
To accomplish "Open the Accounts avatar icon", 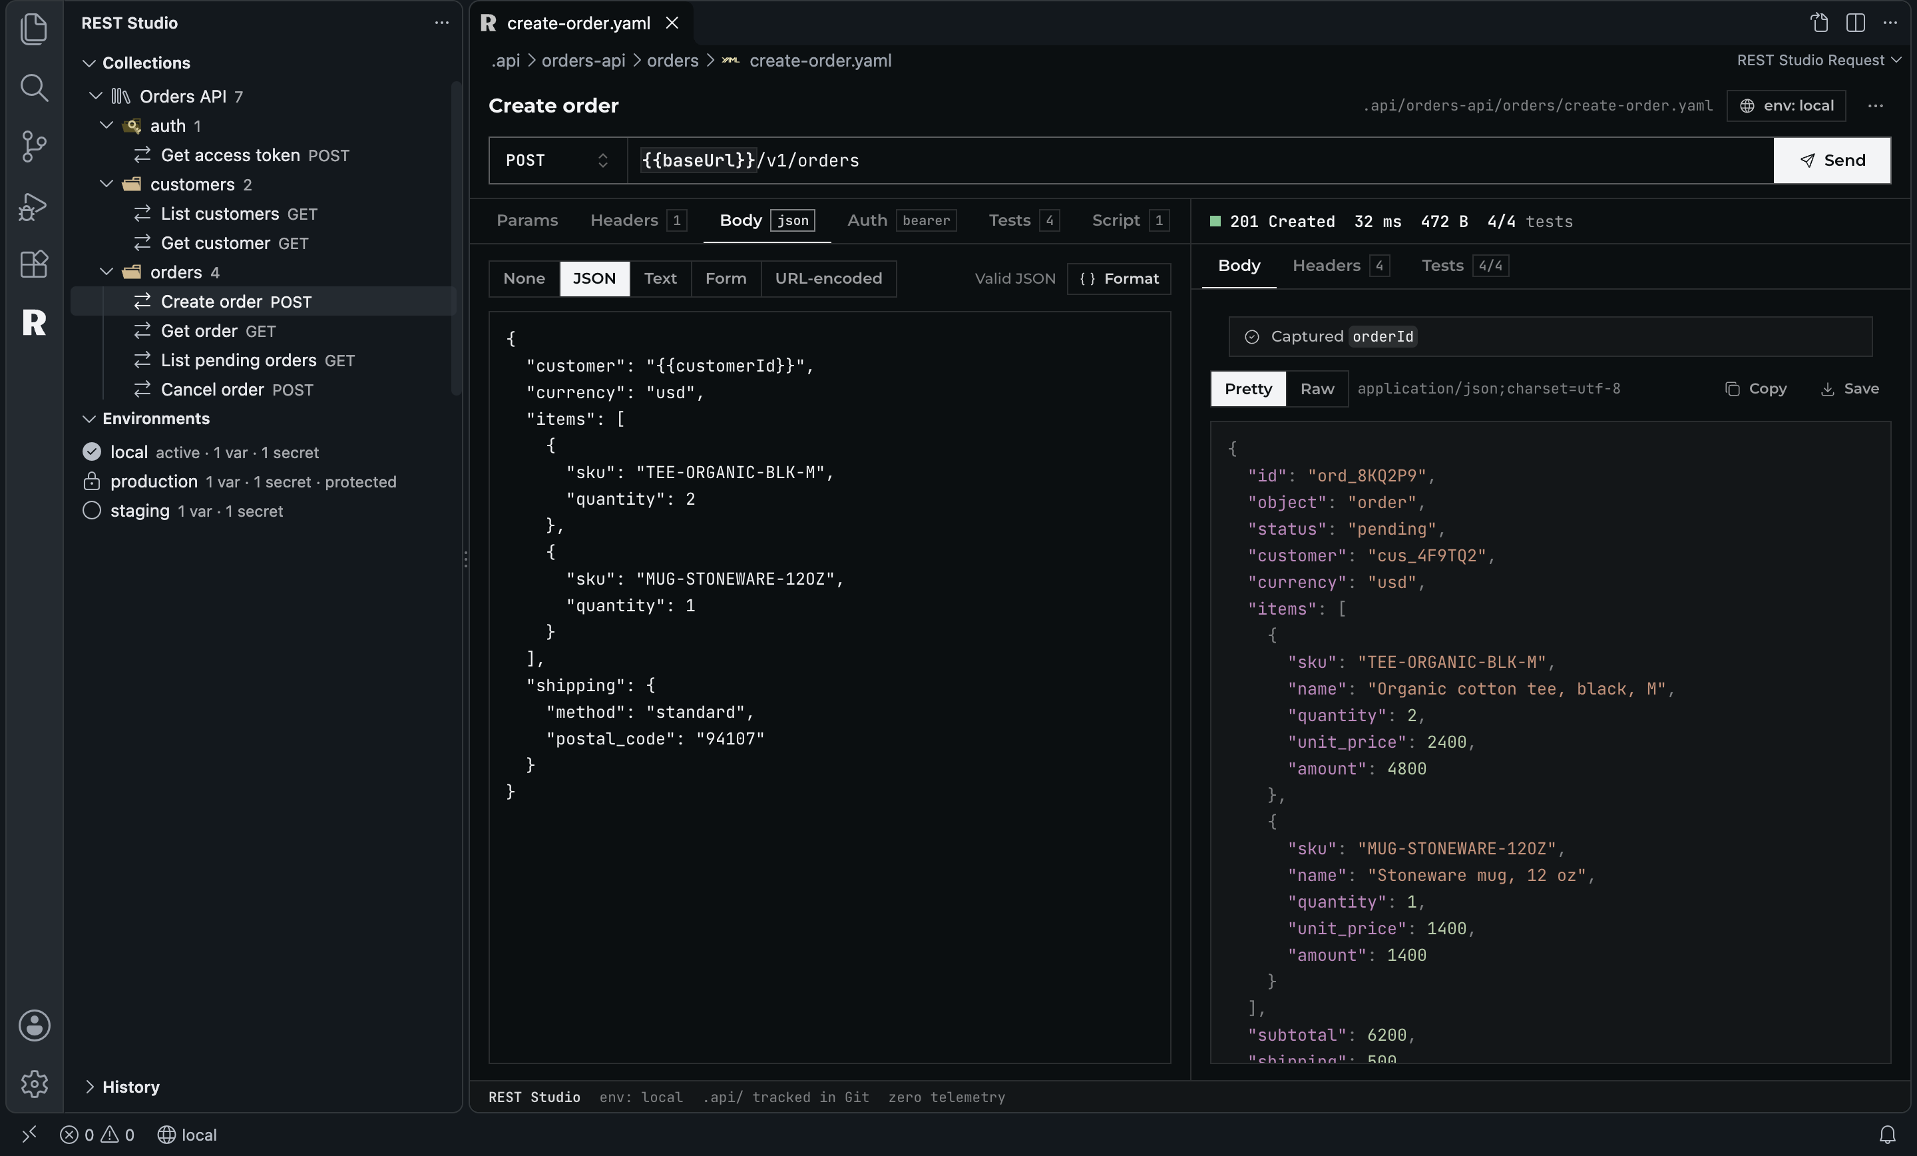I will (x=33, y=1025).
